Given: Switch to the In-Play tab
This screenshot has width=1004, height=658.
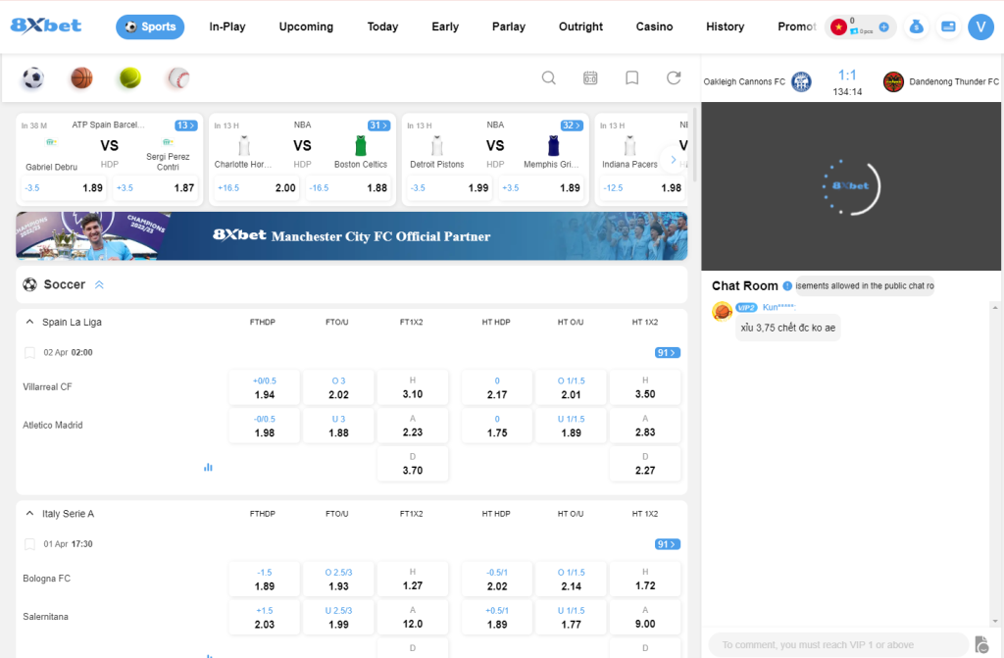Looking at the screenshot, I should [227, 26].
